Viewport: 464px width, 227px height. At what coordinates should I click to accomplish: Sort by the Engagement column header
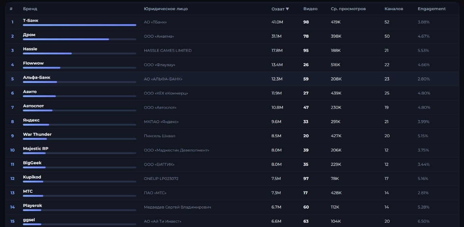(431, 9)
